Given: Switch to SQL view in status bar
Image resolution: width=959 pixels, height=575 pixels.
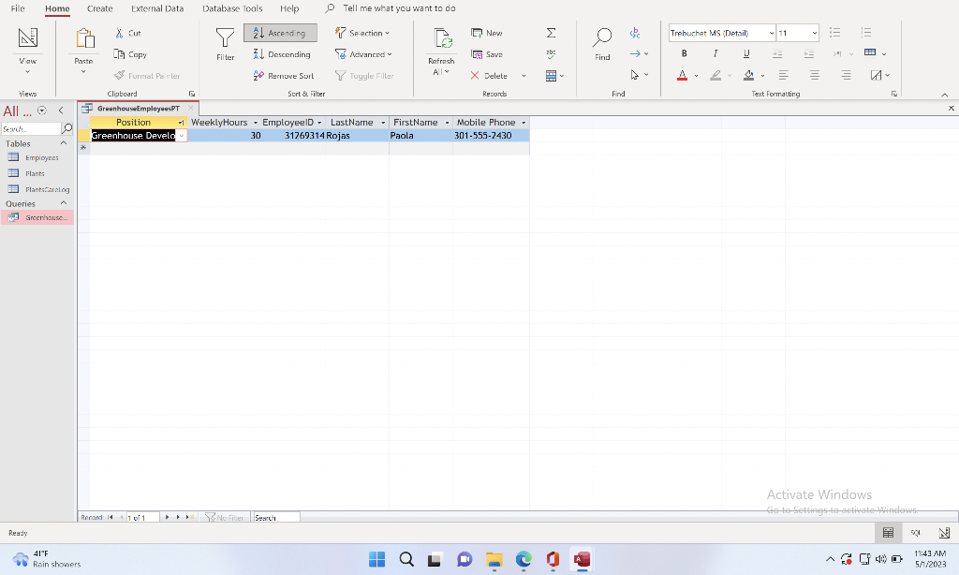Looking at the screenshot, I should pyautogui.click(x=916, y=533).
